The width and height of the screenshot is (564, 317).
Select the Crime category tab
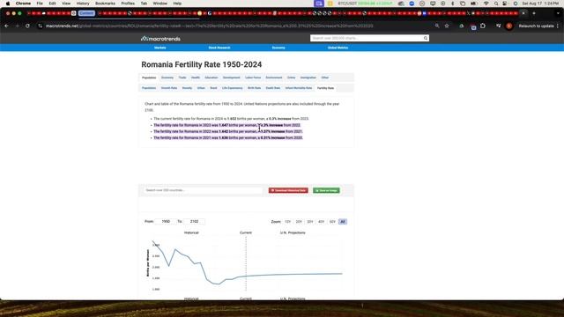tap(291, 77)
